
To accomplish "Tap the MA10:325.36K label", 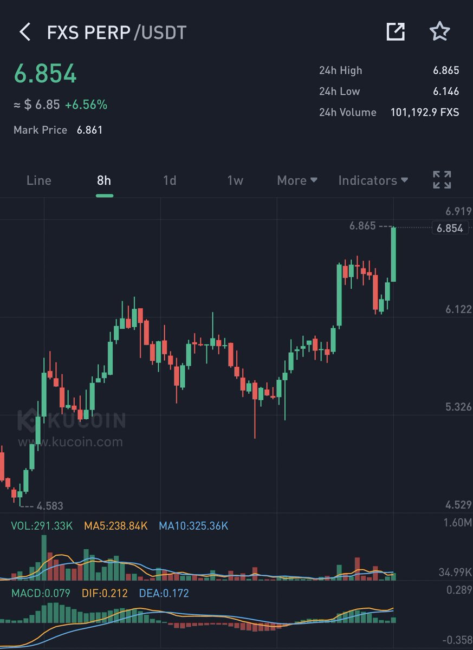I will click(x=193, y=525).
